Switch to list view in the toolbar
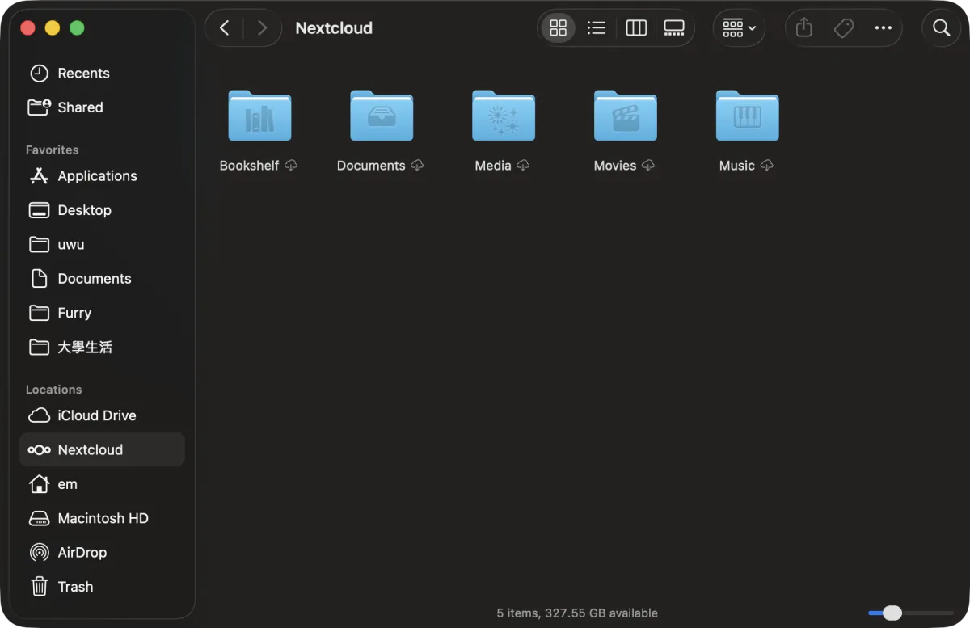This screenshot has height=628, width=970. point(597,27)
